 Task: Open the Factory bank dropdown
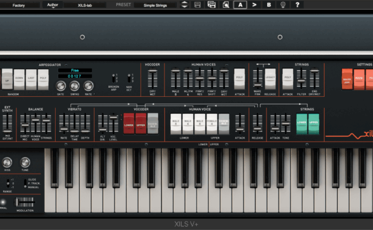point(19,5)
